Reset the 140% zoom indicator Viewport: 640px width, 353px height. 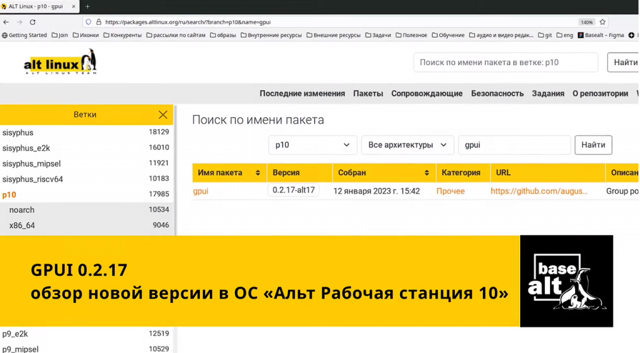(586, 22)
